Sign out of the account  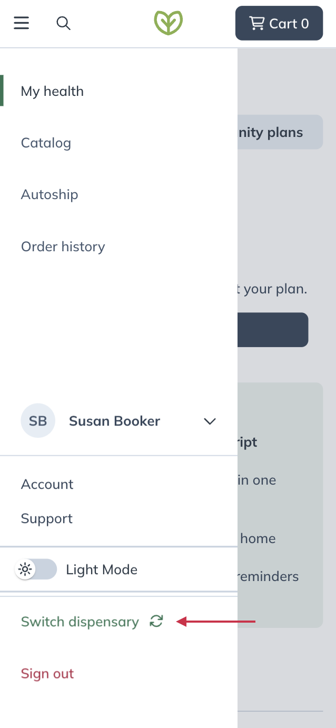(47, 674)
